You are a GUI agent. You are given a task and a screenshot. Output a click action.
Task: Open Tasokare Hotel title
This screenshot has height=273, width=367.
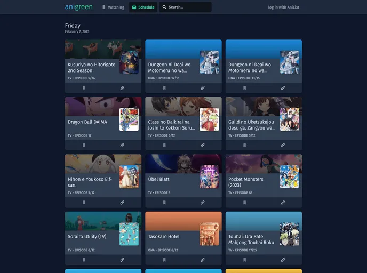[x=164, y=237]
